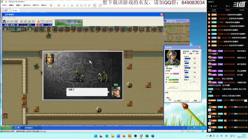Viewport: 248px width, 139px height.
Task: Switch to the 装备 tab
Action: pyautogui.click(x=191, y=53)
